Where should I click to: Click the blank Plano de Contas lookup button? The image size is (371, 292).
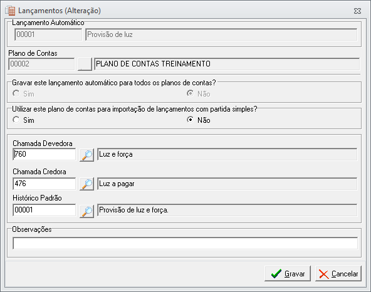(85, 64)
